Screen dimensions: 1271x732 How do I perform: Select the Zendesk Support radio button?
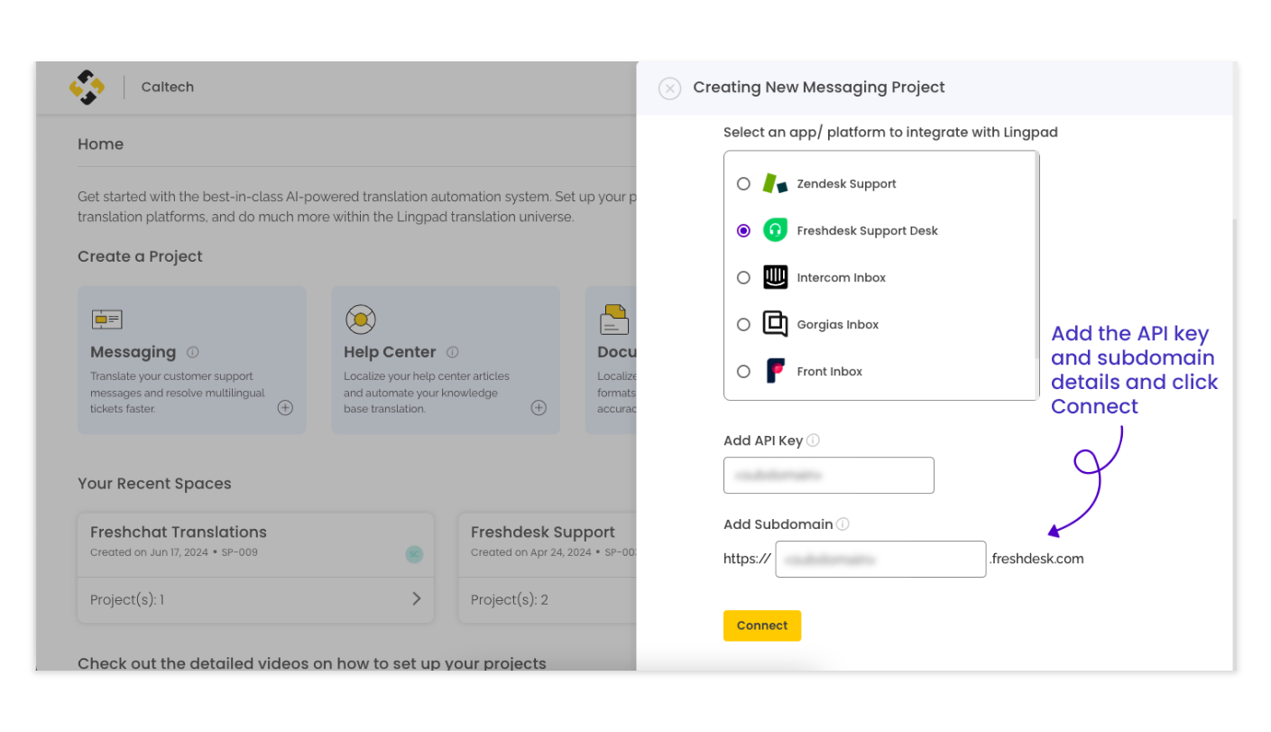click(x=743, y=184)
